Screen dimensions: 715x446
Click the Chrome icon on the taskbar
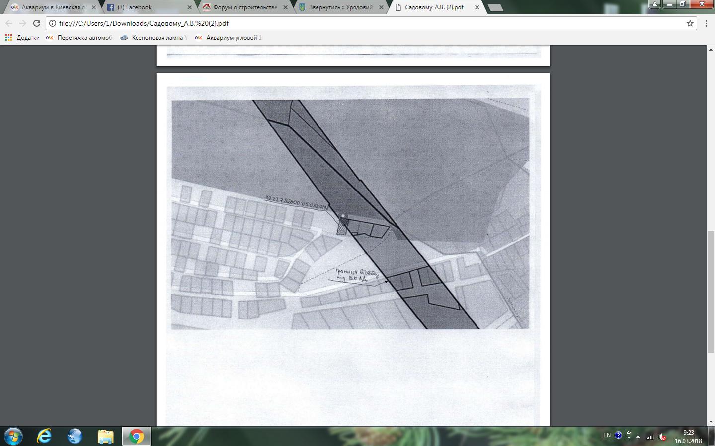[136, 436]
